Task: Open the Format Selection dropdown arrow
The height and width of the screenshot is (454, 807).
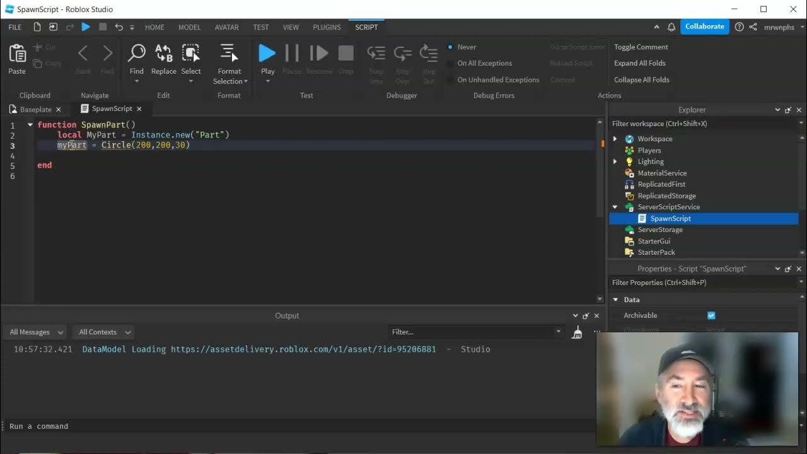Action: pos(245,81)
